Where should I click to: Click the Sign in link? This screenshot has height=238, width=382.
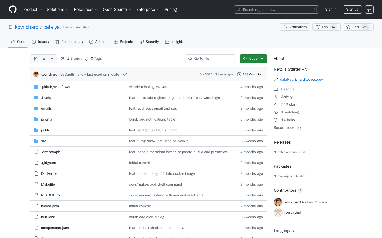[331, 10]
